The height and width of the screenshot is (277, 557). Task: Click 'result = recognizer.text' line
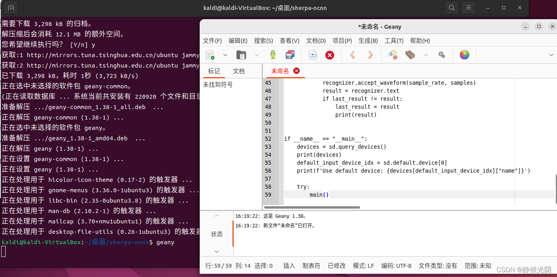click(361, 91)
